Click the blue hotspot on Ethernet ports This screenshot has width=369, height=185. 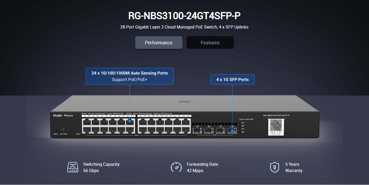tap(130, 121)
